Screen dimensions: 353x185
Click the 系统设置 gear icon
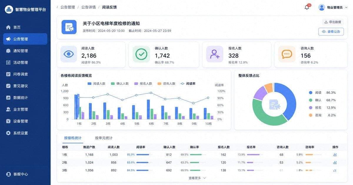8,133
